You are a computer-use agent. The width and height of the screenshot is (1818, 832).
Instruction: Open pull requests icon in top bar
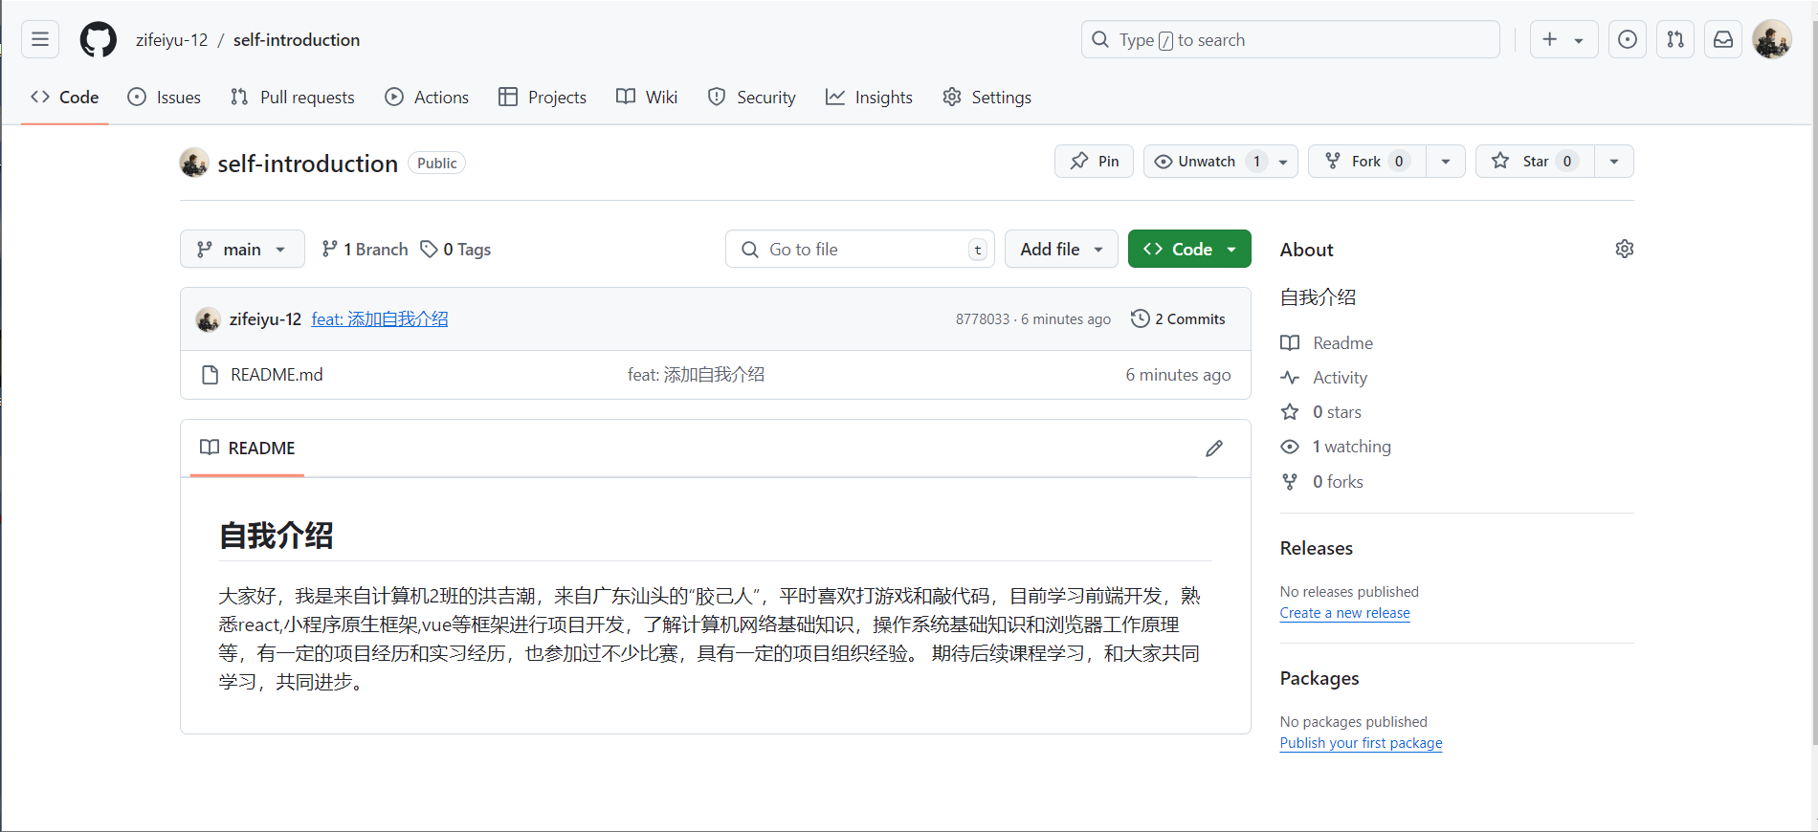1675,39
